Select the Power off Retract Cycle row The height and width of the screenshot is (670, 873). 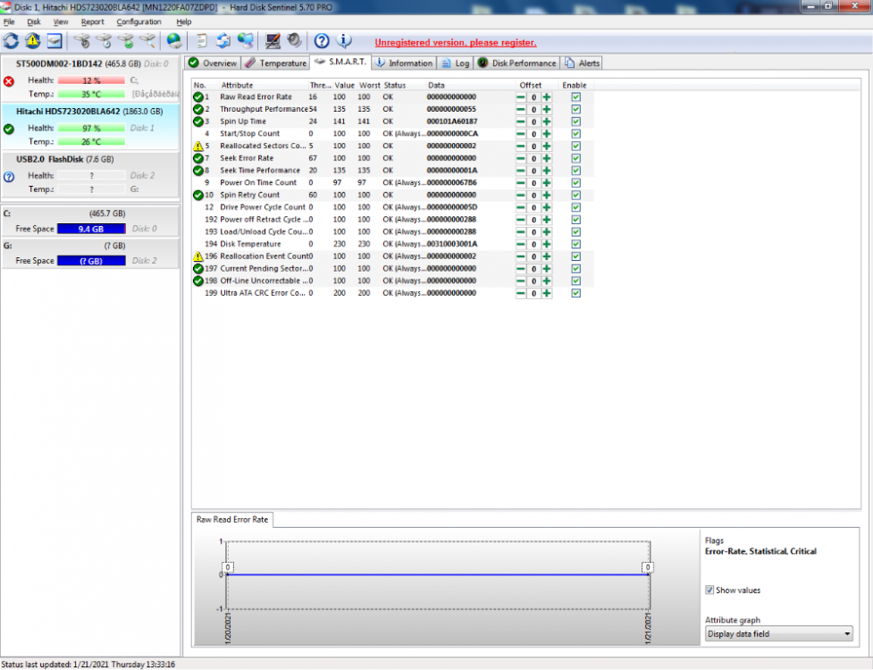click(x=392, y=219)
